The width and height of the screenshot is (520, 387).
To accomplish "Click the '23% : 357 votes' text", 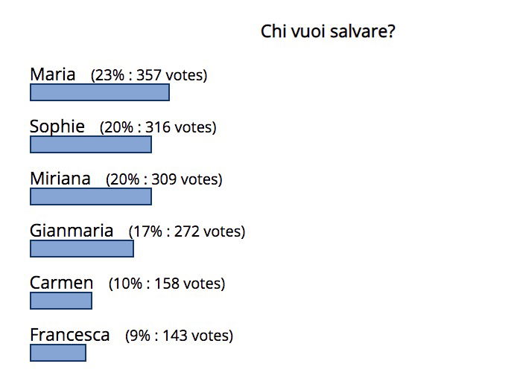I will pyautogui.click(x=149, y=75).
